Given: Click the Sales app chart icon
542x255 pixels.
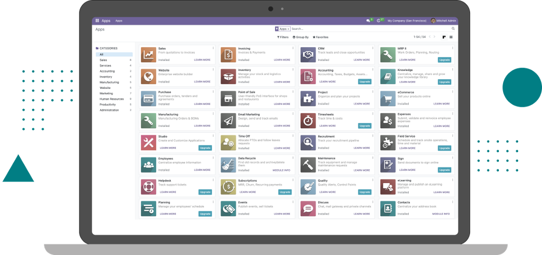Looking at the screenshot, I should [148, 54].
